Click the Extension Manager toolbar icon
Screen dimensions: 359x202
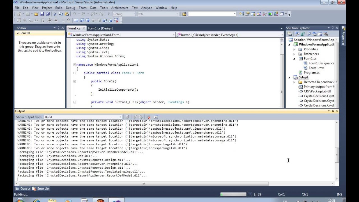(x=276, y=14)
